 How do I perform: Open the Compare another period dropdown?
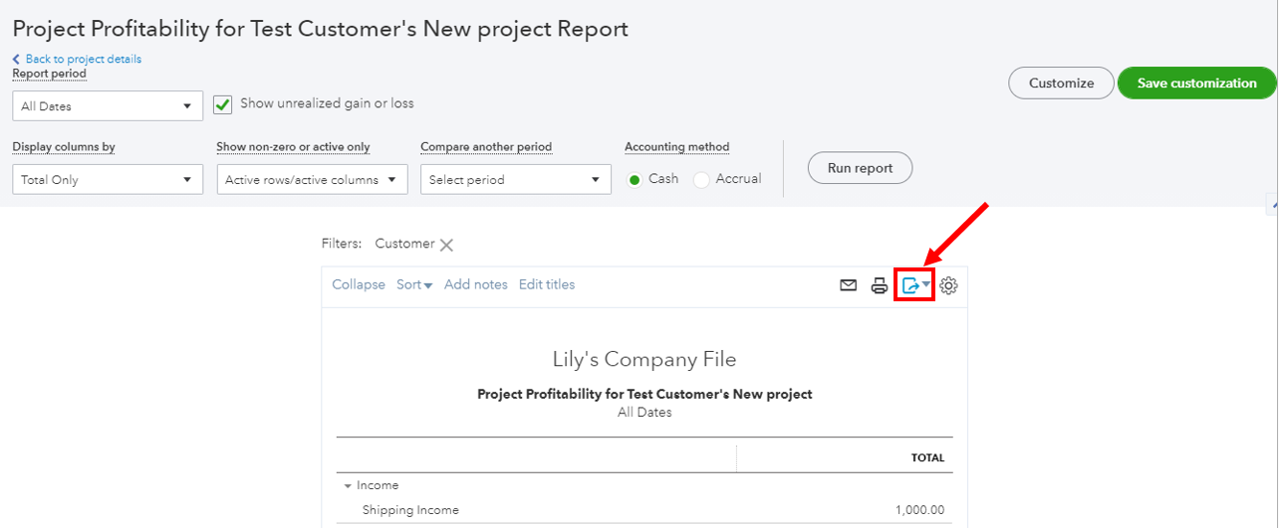[x=515, y=180]
